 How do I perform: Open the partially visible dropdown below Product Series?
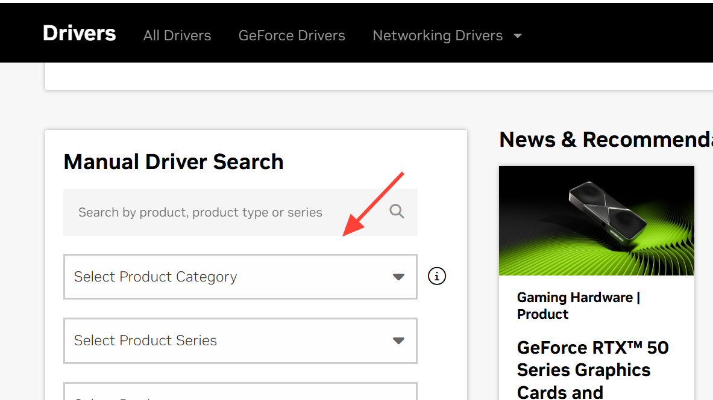[240, 392]
